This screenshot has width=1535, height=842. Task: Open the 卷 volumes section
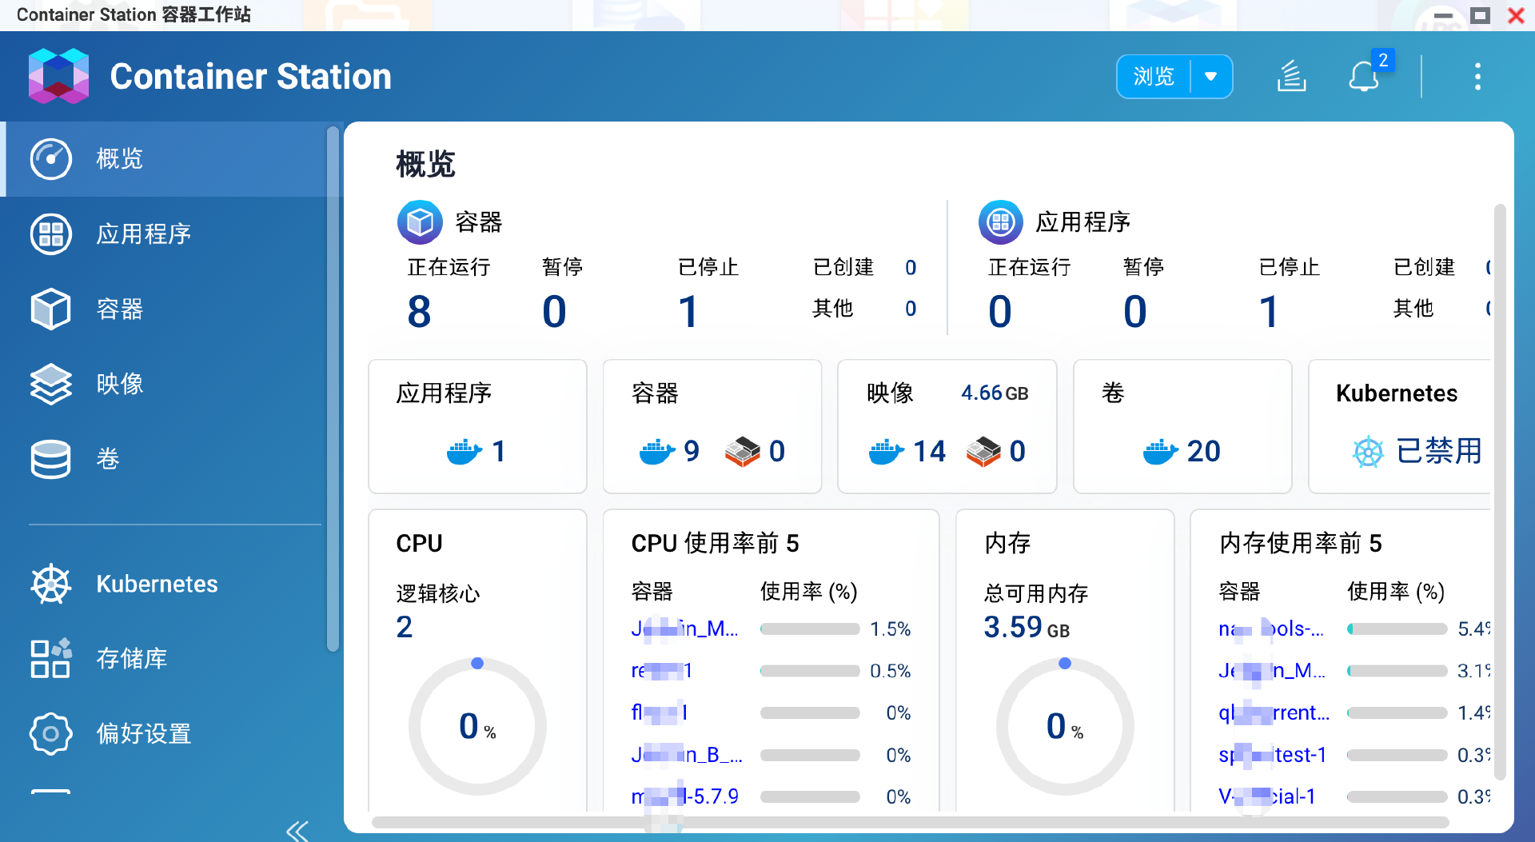[x=107, y=459]
